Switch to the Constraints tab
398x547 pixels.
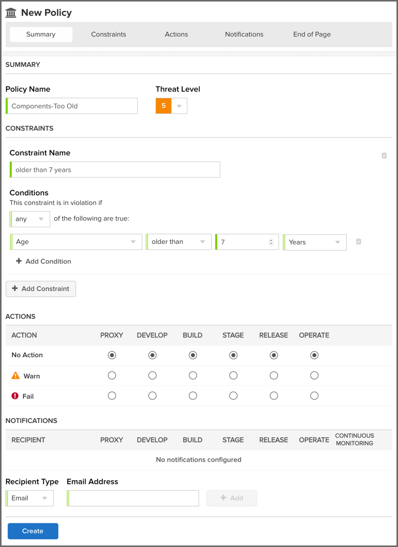(108, 34)
